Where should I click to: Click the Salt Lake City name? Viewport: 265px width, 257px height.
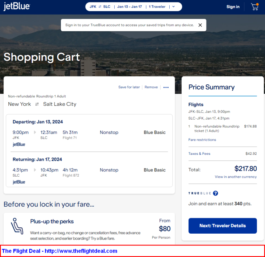point(60,104)
